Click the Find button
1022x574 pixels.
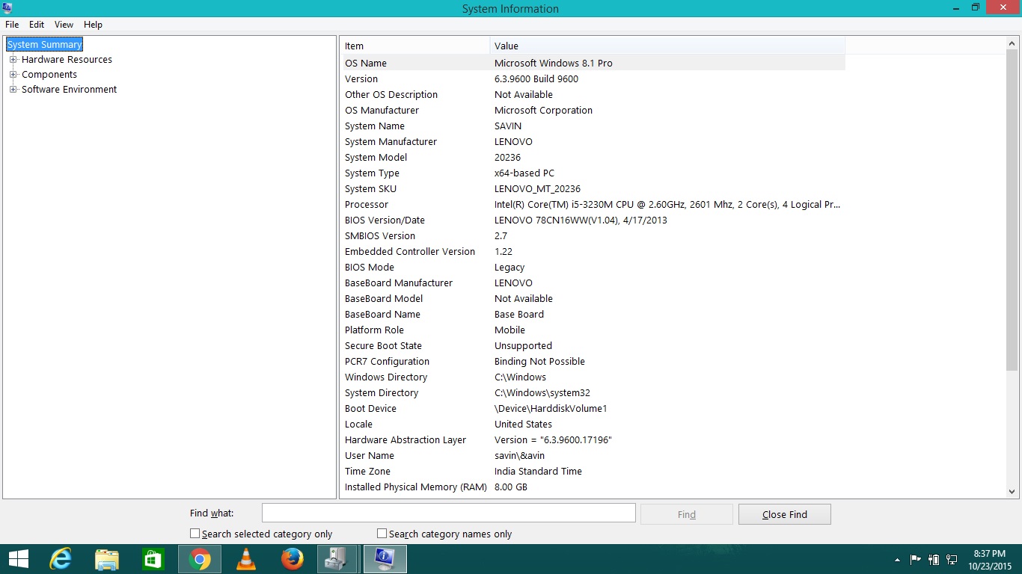coord(687,514)
